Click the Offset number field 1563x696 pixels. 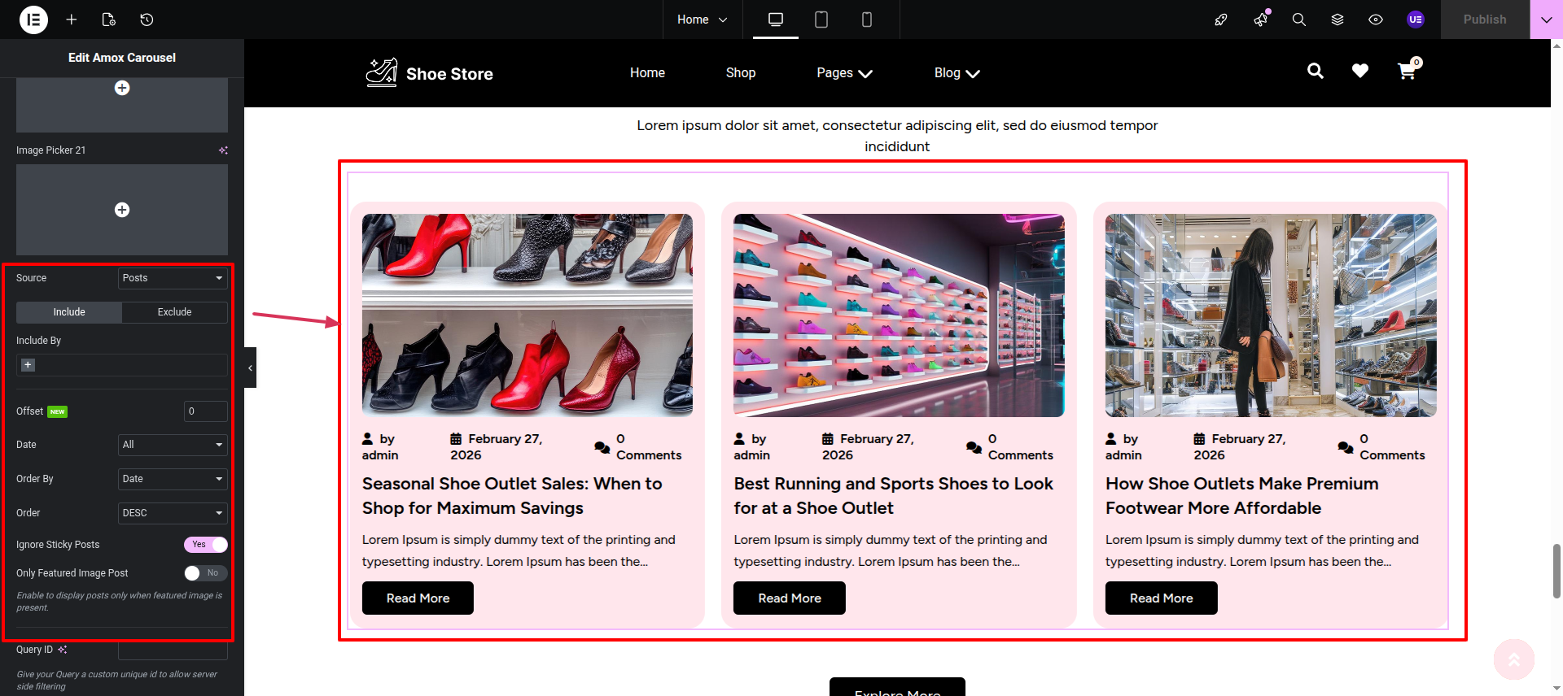click(x=205, y=411)
